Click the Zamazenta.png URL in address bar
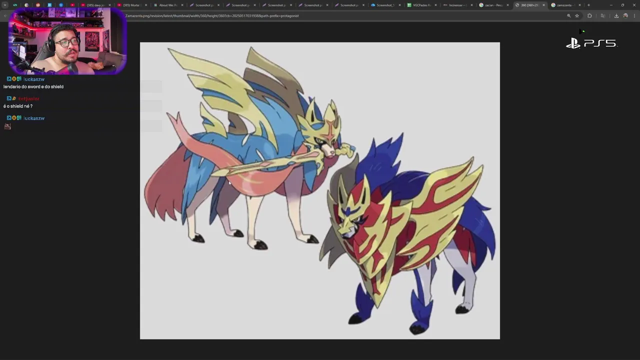The width and height of the screenshot is (640, 360). 212,15
